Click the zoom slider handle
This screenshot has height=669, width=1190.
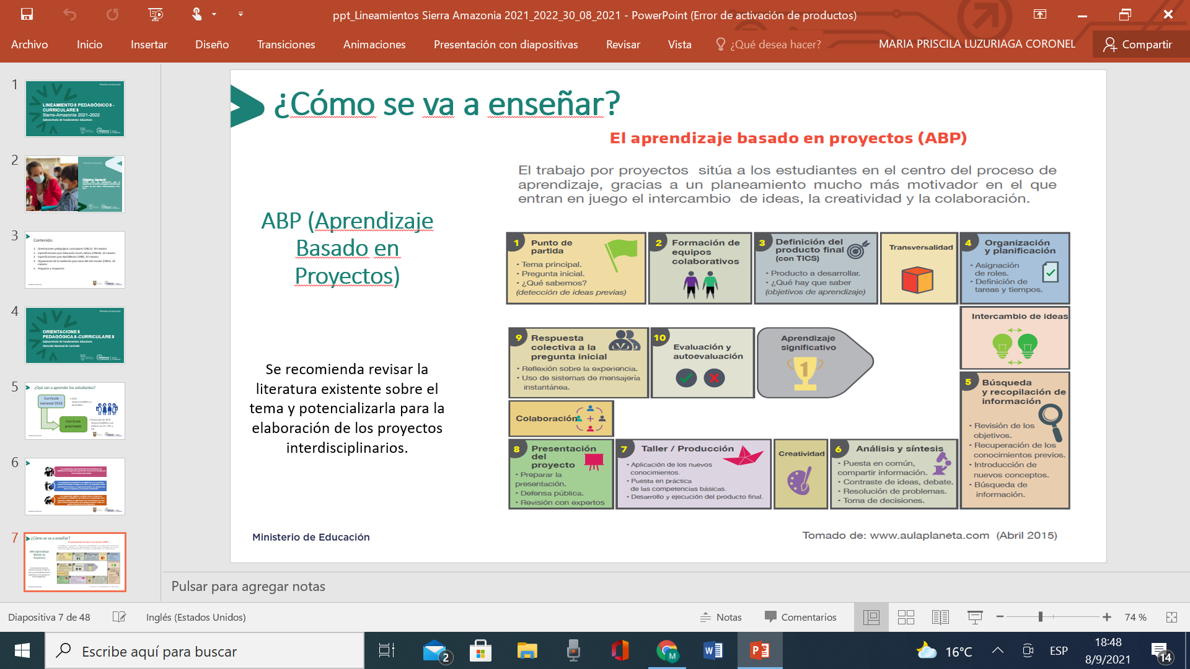tap(1041, 617)
